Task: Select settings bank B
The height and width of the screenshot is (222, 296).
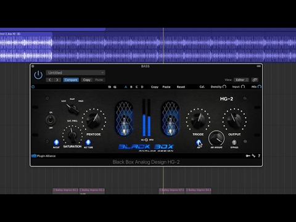Action: pos(131,87)
